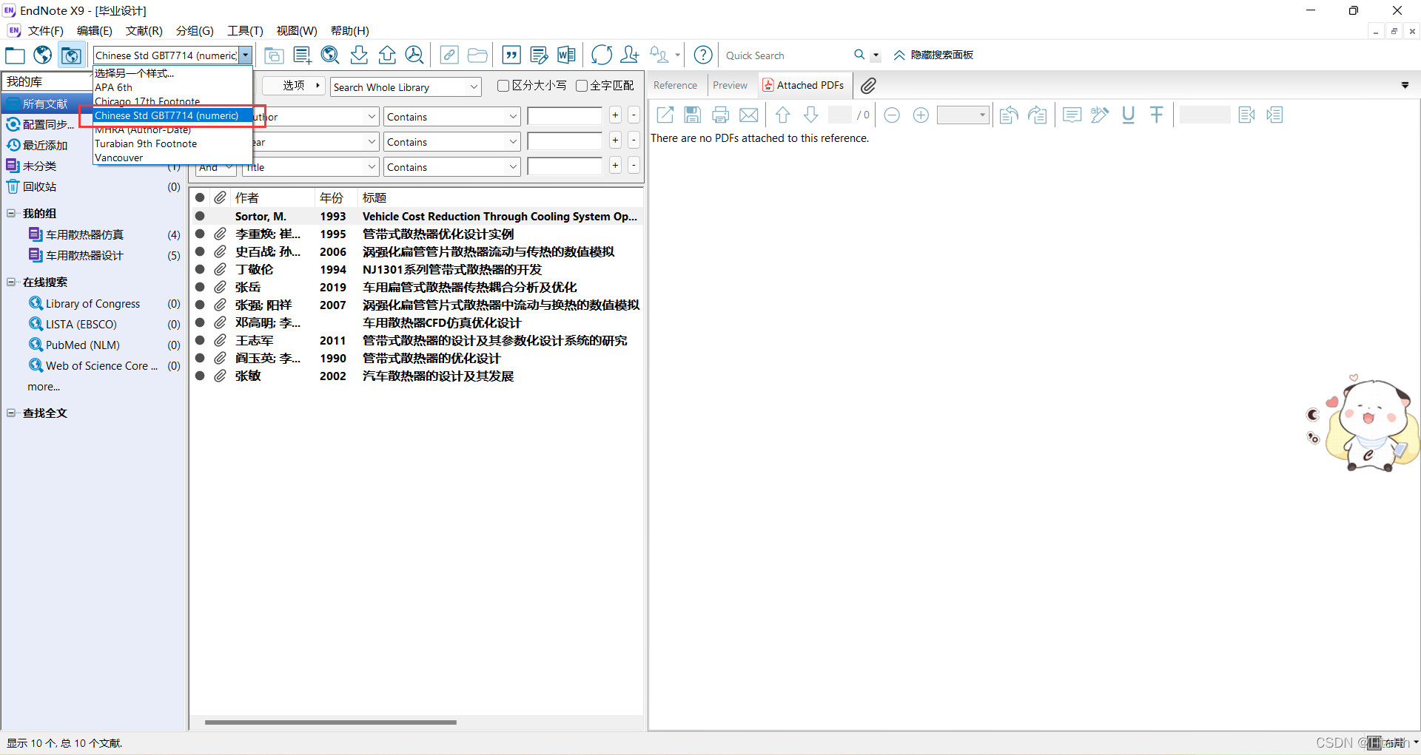Click the paperclip attach file icon
Image resolution: width=1421 pixels, height=755 pixels.
pyautogui.click(x=868, y=86)
